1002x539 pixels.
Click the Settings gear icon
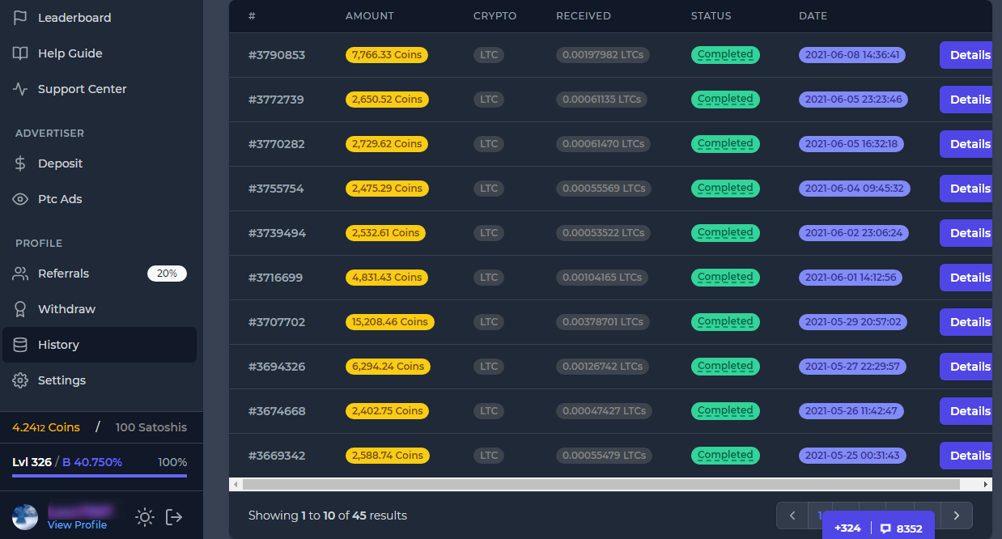pyautogui.click(x=20, y=380)
